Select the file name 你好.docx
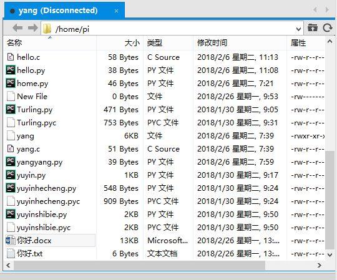The width and height of the screenshot is (337, 280). pos(34,241)
